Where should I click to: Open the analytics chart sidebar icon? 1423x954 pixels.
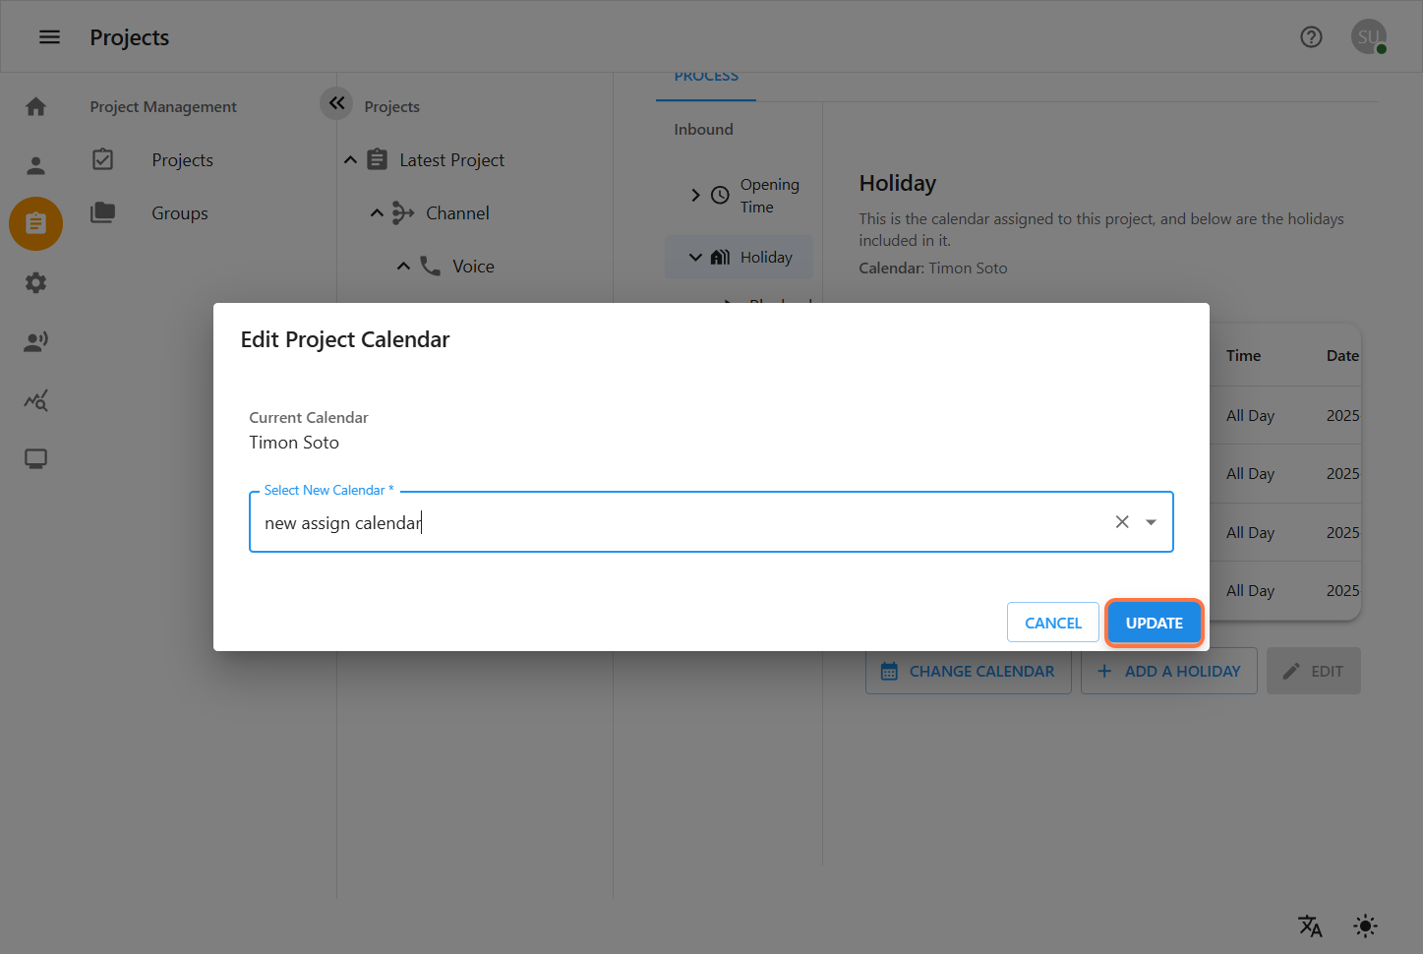(x=36, y=400)
